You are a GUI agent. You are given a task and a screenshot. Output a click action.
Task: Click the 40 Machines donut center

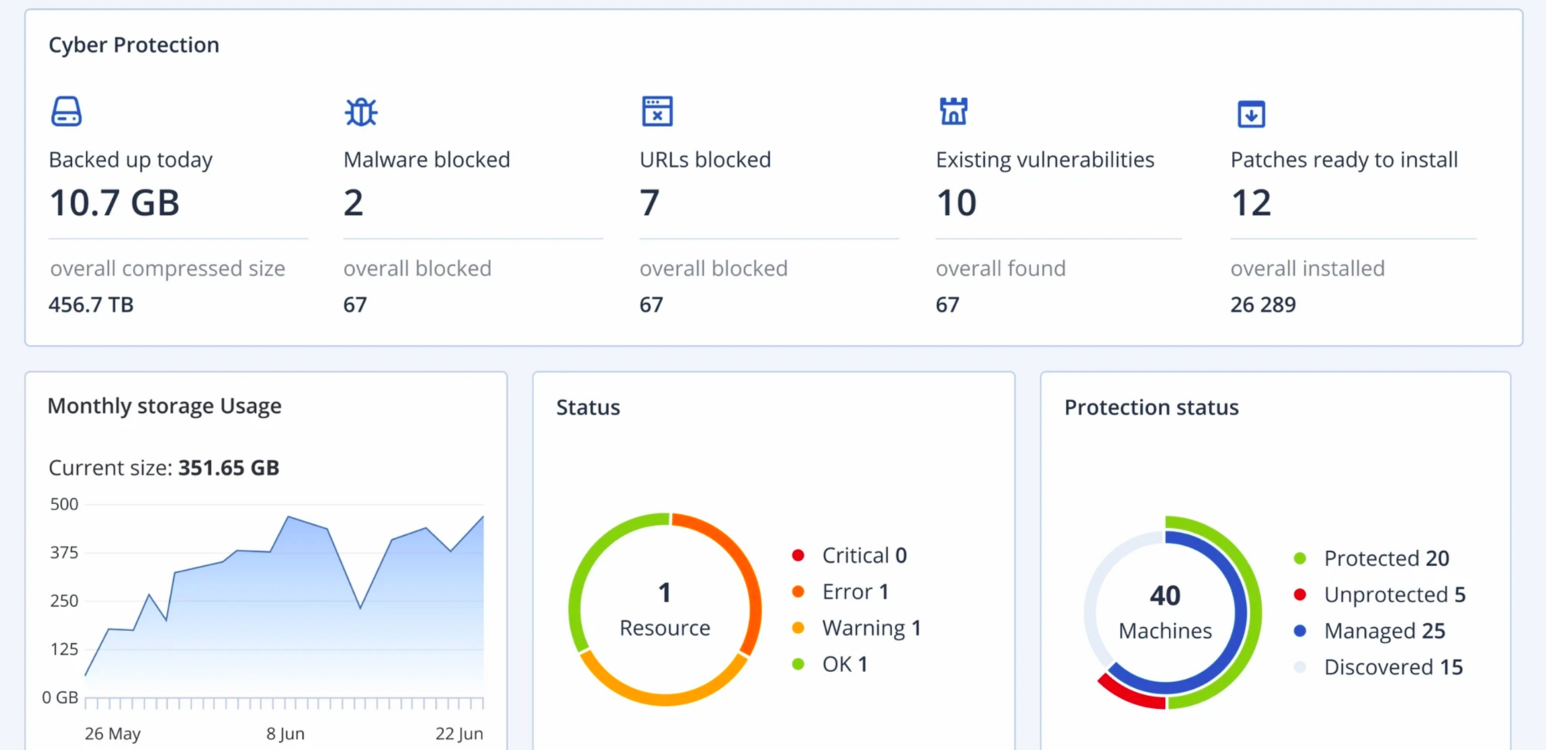pos(1165,612)
